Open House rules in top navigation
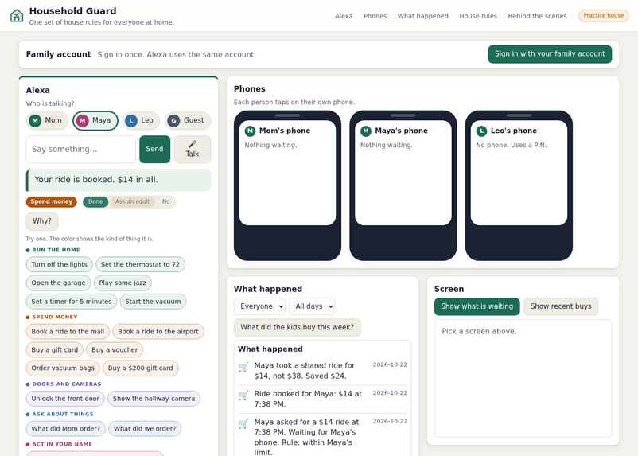The width and height of the screenshot is (638, 456). coord(478,16)
